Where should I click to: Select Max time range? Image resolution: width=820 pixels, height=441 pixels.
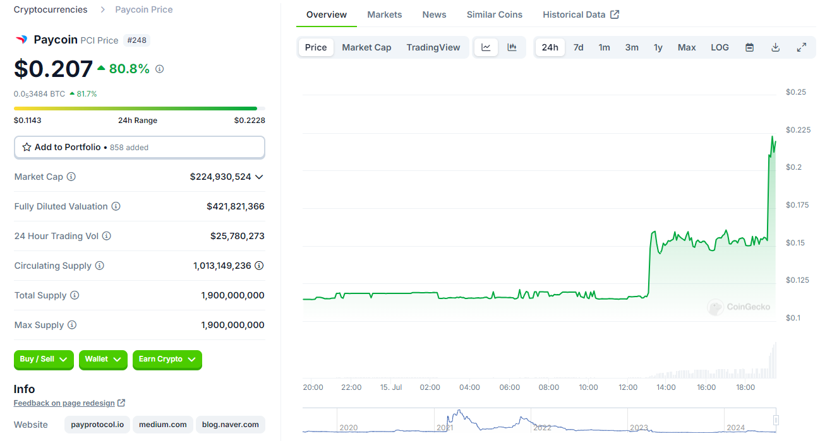pyautogui.click(x=687, y=47)
